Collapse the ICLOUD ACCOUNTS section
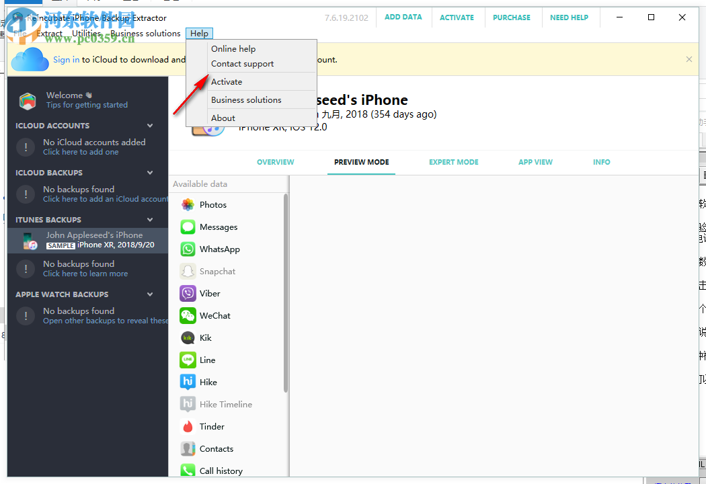 [x=149, y=125]
